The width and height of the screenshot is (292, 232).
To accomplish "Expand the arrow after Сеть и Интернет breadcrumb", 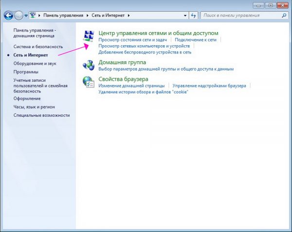I will tap(128, 16).
